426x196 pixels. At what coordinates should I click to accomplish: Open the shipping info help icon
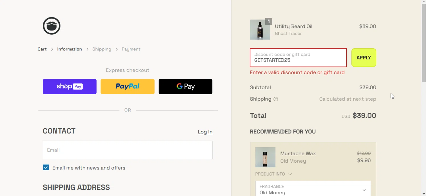[x=276, y=99]
